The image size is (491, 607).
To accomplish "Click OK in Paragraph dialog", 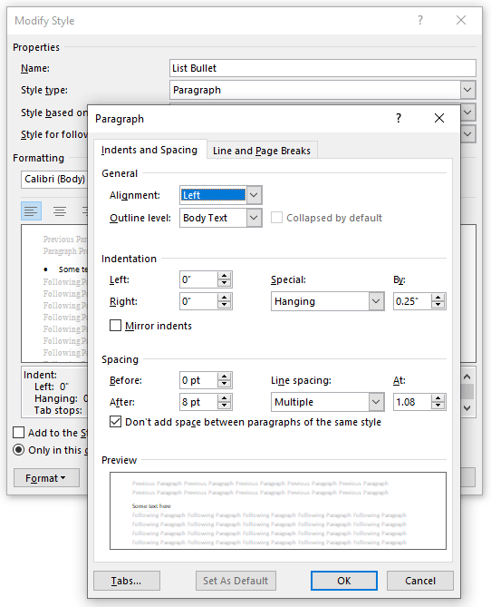I will [343, 581].
